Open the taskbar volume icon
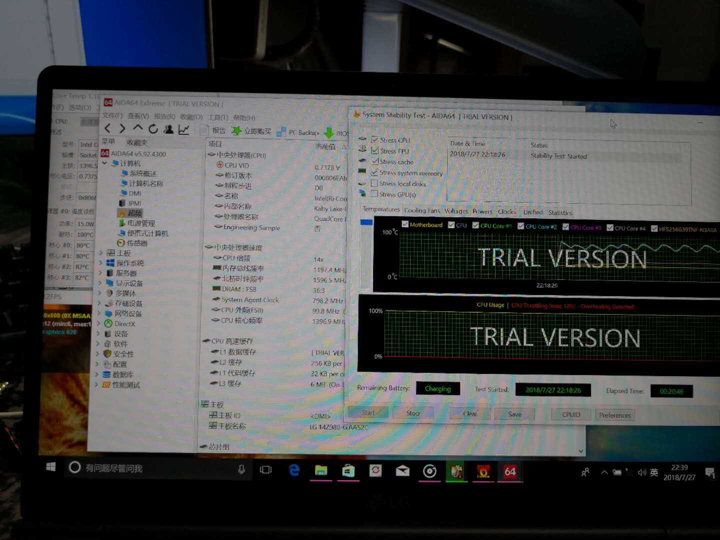The width and height of the screenshot is (720, 540). click(x=642, y=472)
